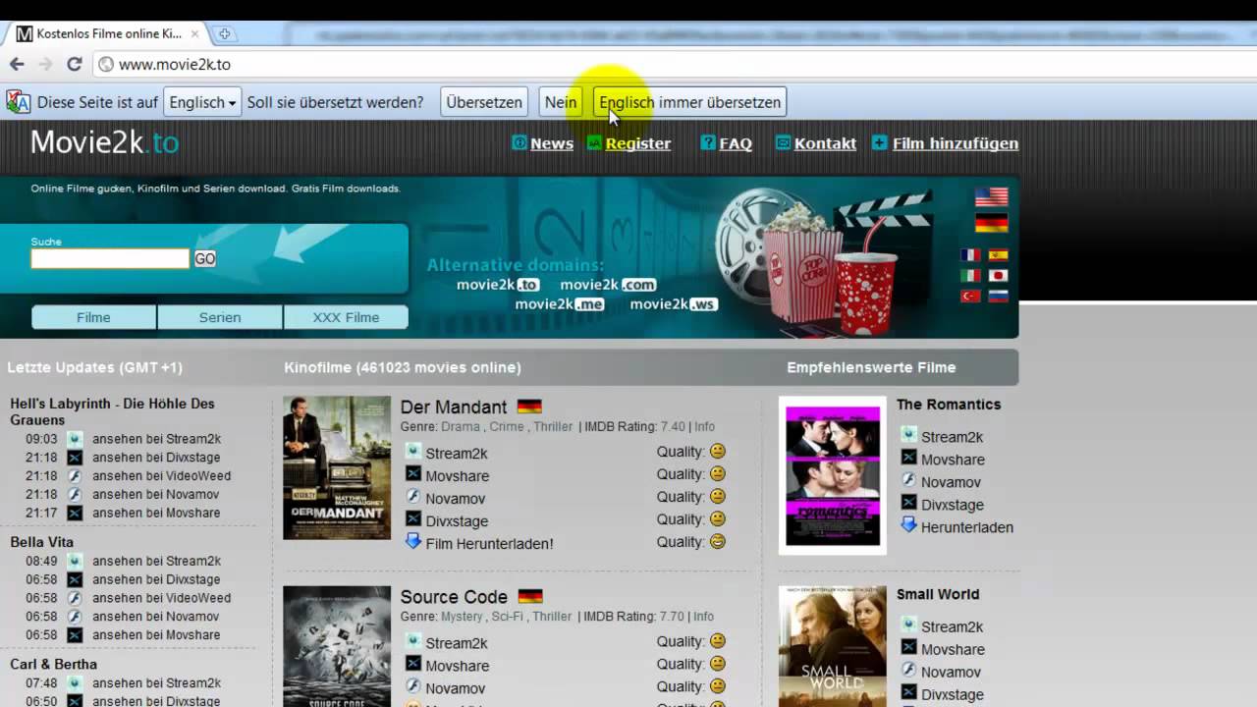Click the Small World poster thumbnail
Image resolution: width=1257 pixels, height=707 pixels.
tap(833, 646)
